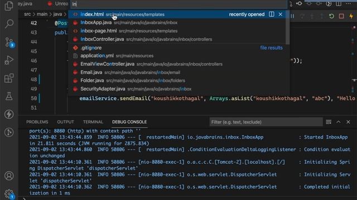This screenshot has height=200, width=357.
Task: Open the lightning bolt sidebar view
Action: pyautogui.click(x=9, y=114)
